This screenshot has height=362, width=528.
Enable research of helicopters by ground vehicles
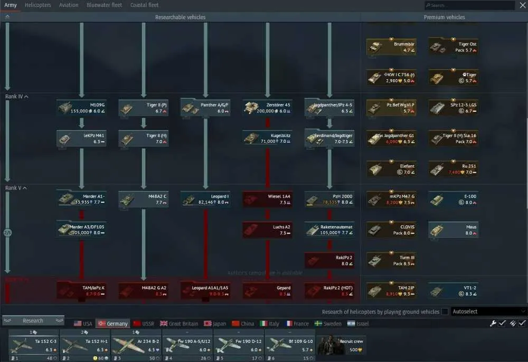(445, 311)
